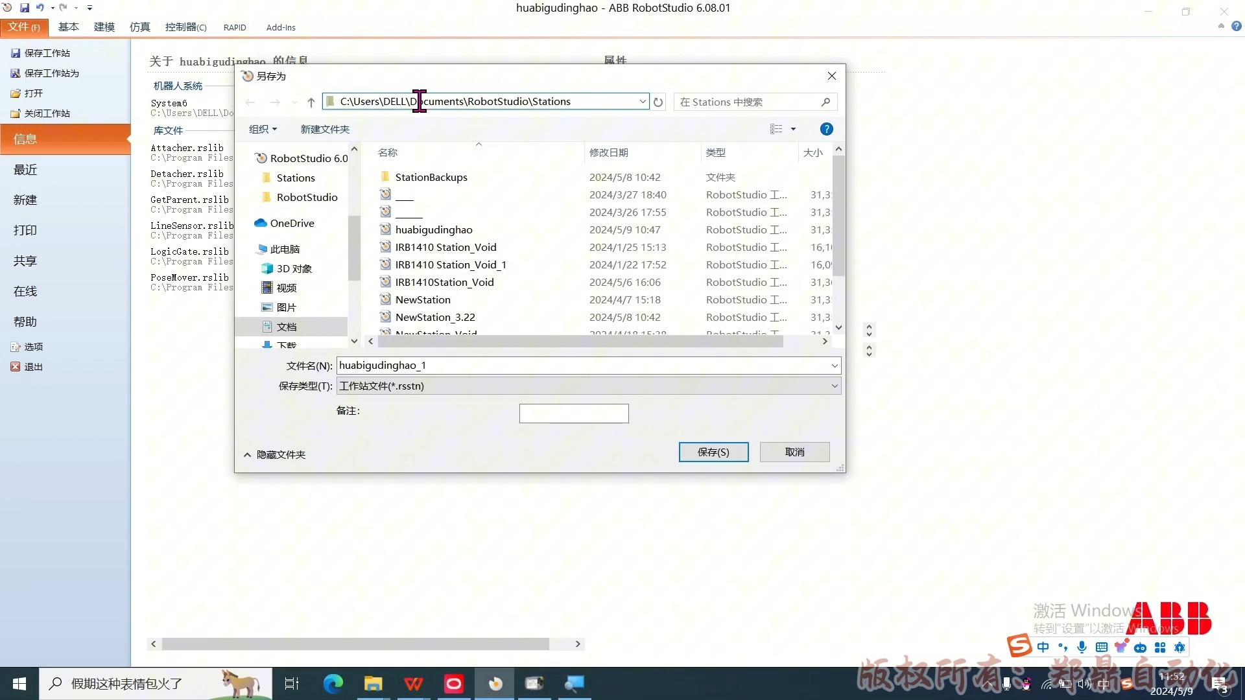Screen dimensions: 1245x700
Task: Click the Save icon in quick access toolbar
Action: [25, 8]
